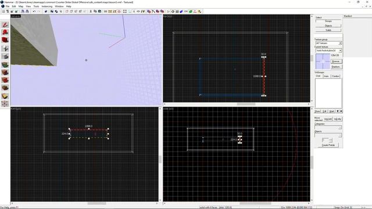Expand the Categories dropdown
The width and height of the screenshot is (372, 209).
[x=339, y=128]
